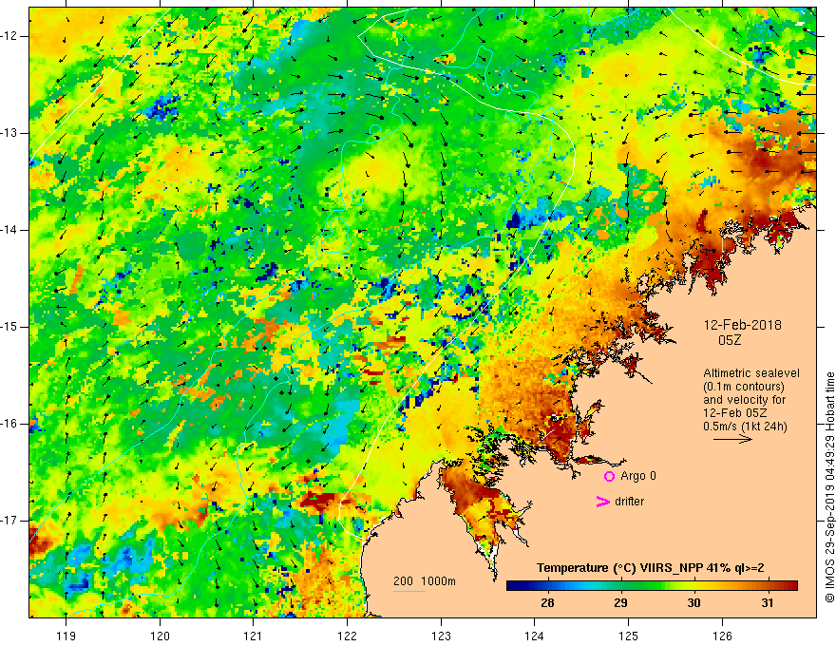Click the 'Argo 0' legend label
Viewport: 836px width, 646px height.
638,476
